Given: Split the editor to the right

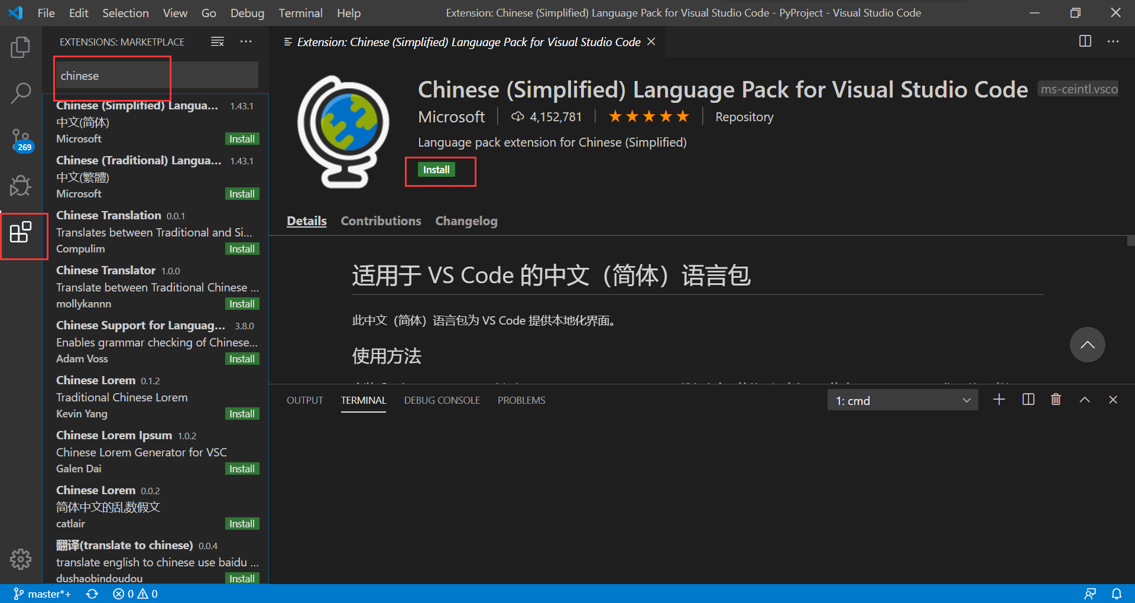Looking at the screenshot, I should 1085,41.
